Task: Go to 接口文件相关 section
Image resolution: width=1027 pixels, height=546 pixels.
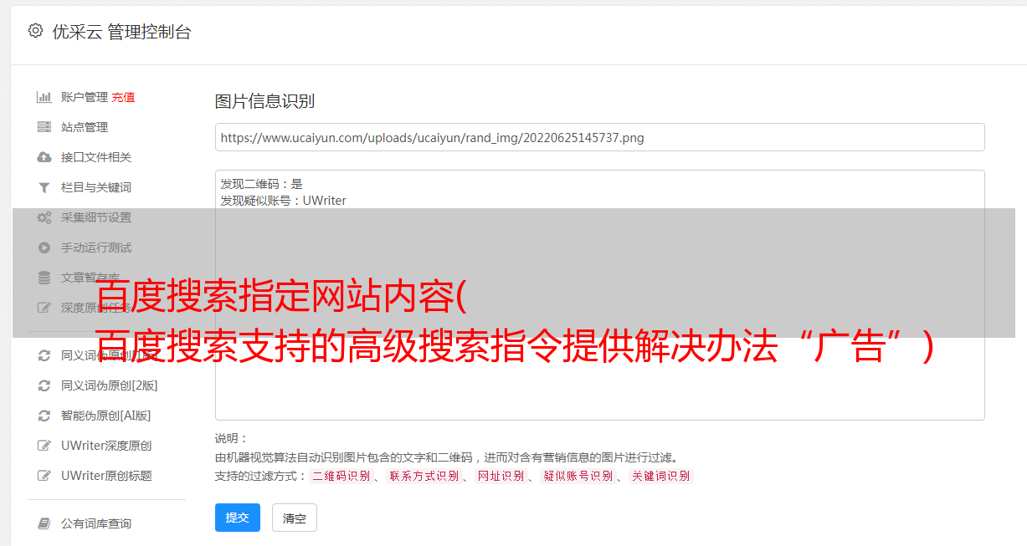Action: point(96,157)
